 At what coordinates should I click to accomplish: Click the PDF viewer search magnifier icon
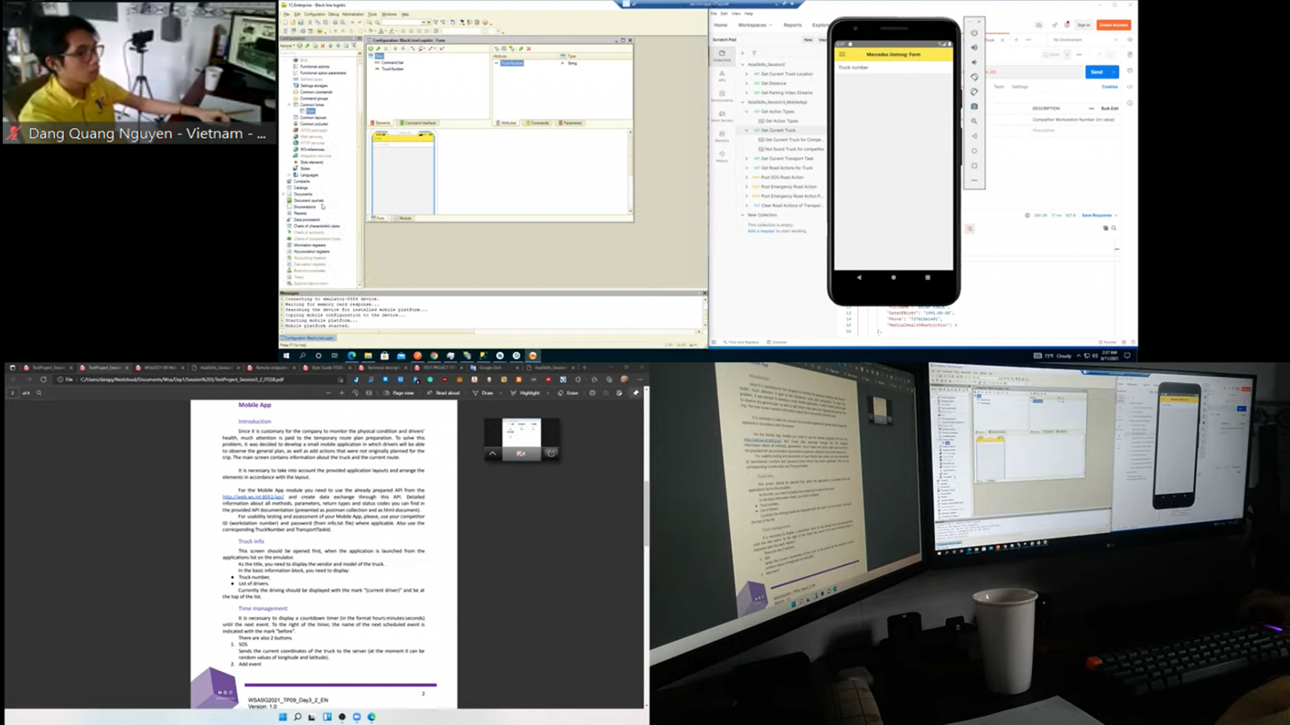pos(39,393)
